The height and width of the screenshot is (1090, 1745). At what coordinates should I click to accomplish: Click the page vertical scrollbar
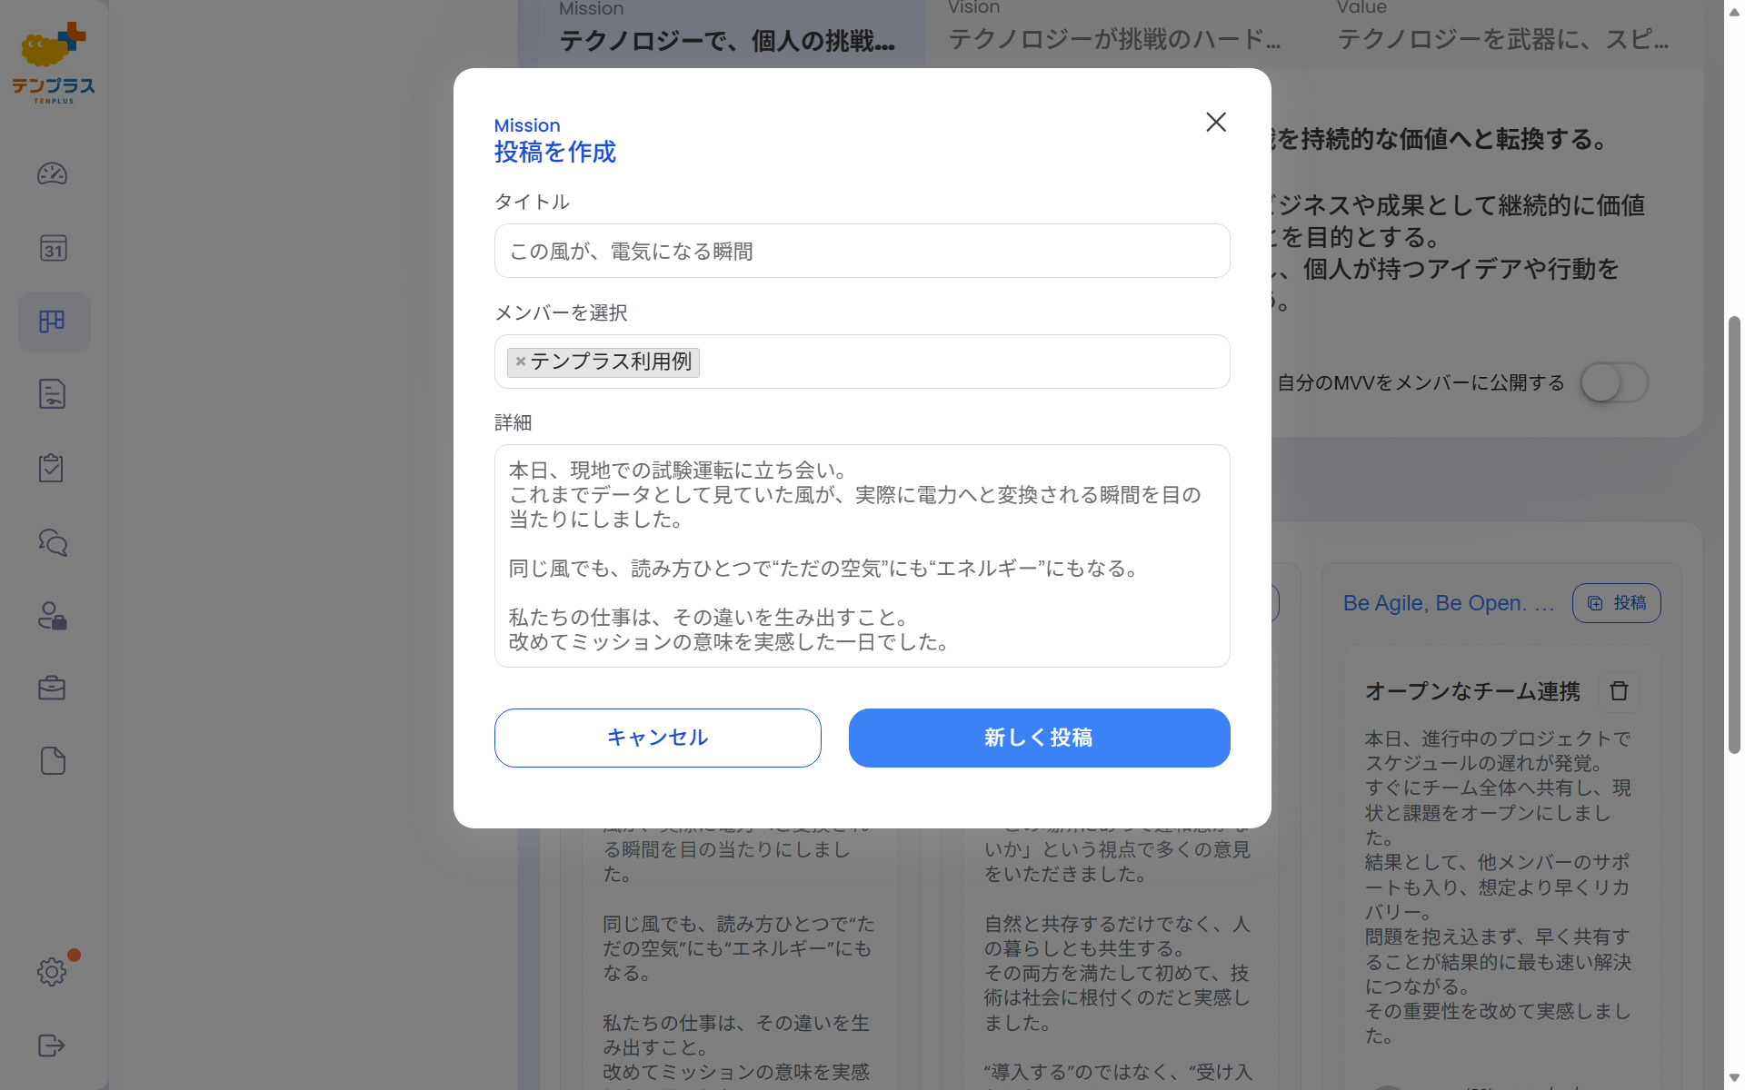pyautogui.click(x=1735, y=535)
